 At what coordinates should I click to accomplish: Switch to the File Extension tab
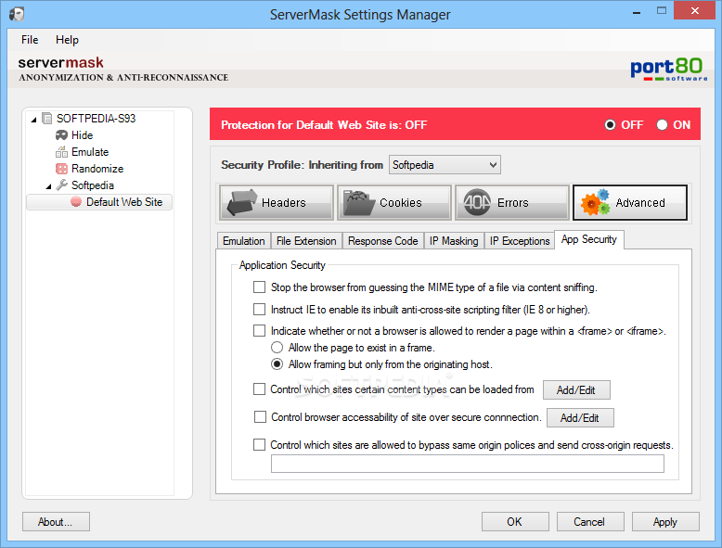click(x=306, y=241)
